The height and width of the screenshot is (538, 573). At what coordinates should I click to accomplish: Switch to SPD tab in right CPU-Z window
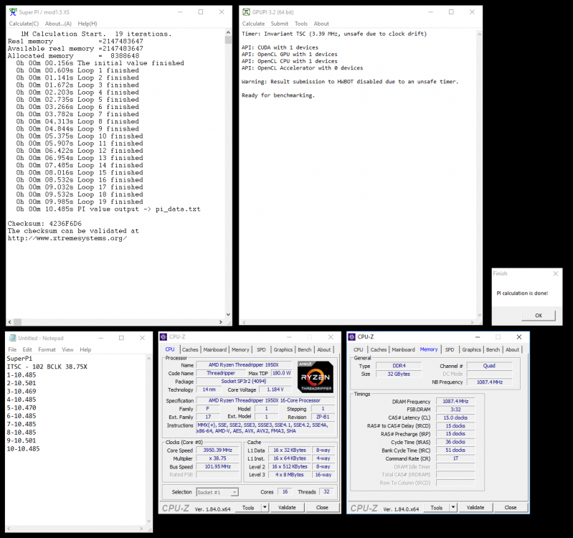click(450, 350)
